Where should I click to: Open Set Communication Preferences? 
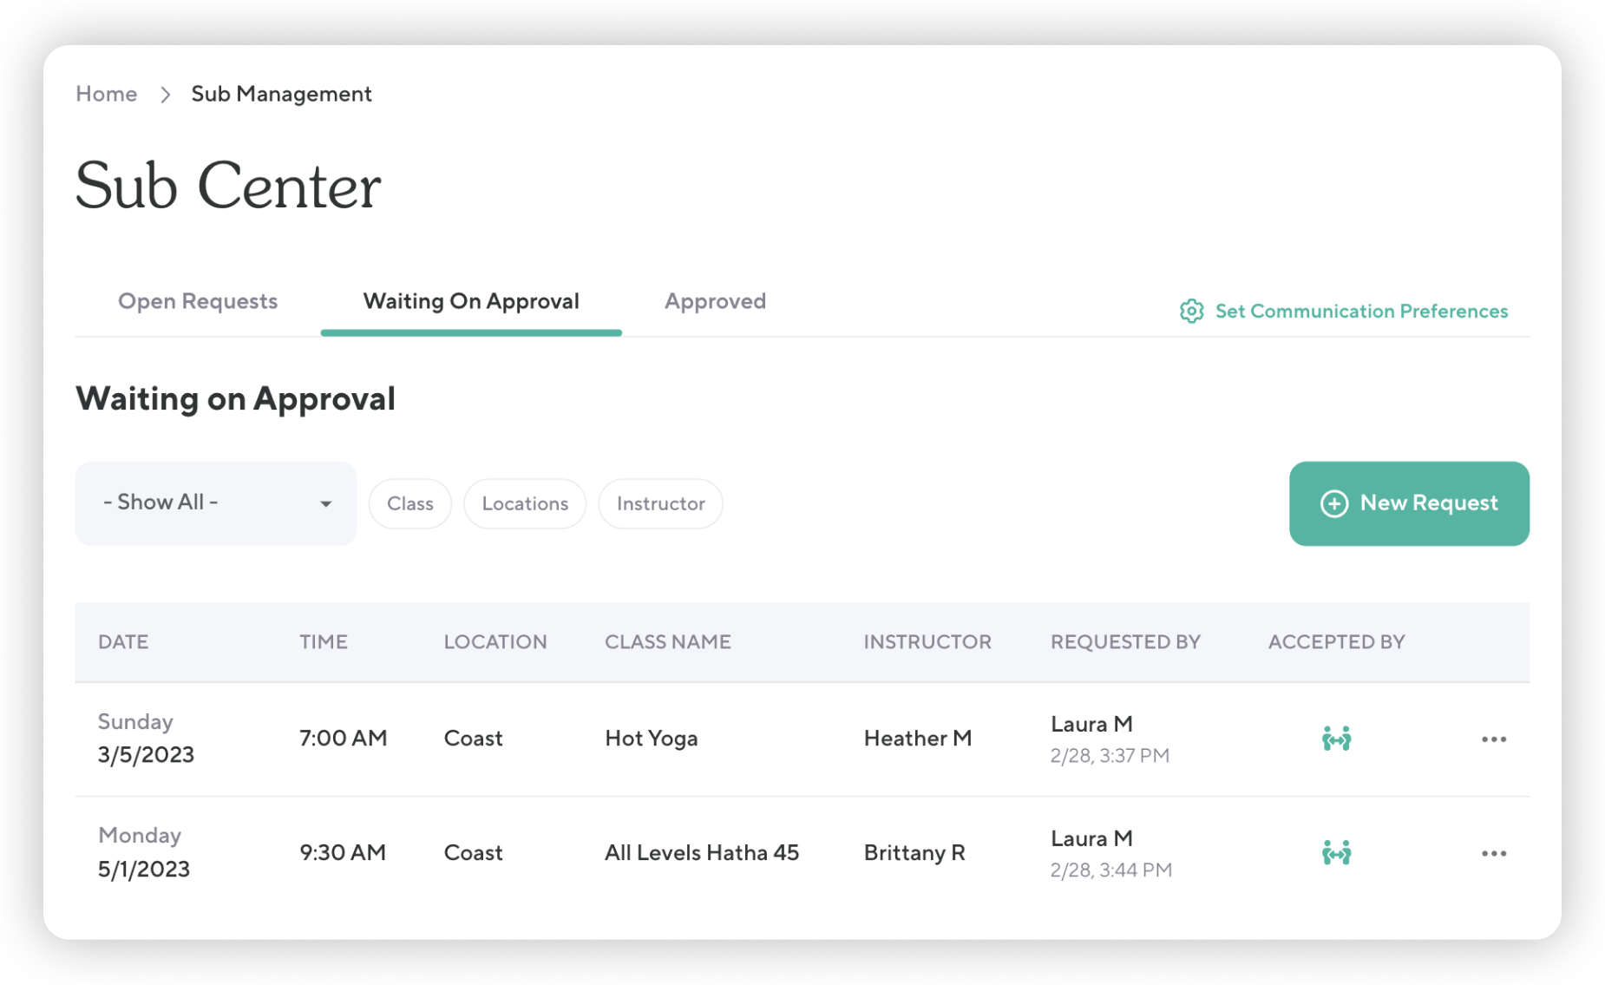point(1361,311)
